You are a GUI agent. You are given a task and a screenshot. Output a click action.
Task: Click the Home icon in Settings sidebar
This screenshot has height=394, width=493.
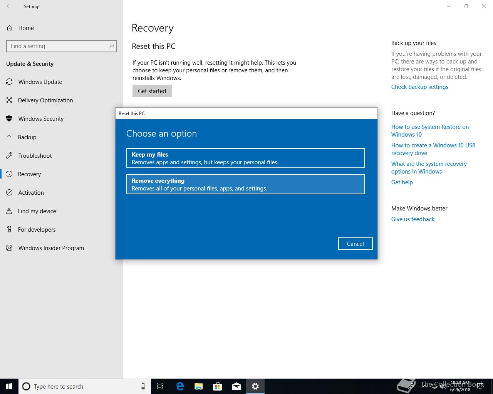(9, 28)
